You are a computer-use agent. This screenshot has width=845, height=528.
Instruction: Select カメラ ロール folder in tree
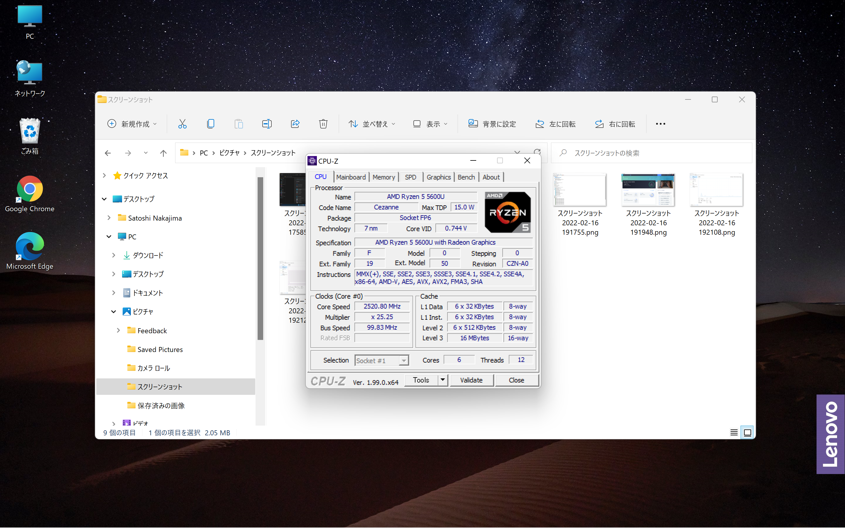(x=154, y=368)
